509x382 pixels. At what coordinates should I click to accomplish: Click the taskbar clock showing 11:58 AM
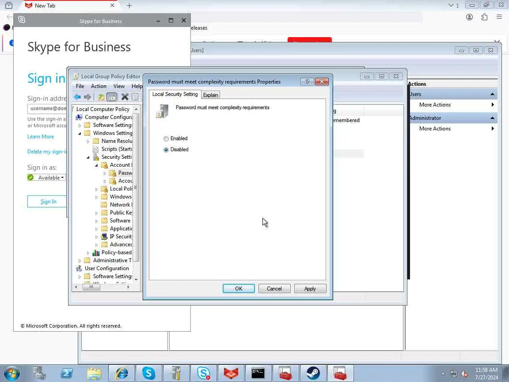coord(486,374)
